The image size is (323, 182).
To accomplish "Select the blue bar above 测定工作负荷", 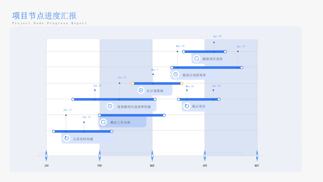I will (132, 115).
